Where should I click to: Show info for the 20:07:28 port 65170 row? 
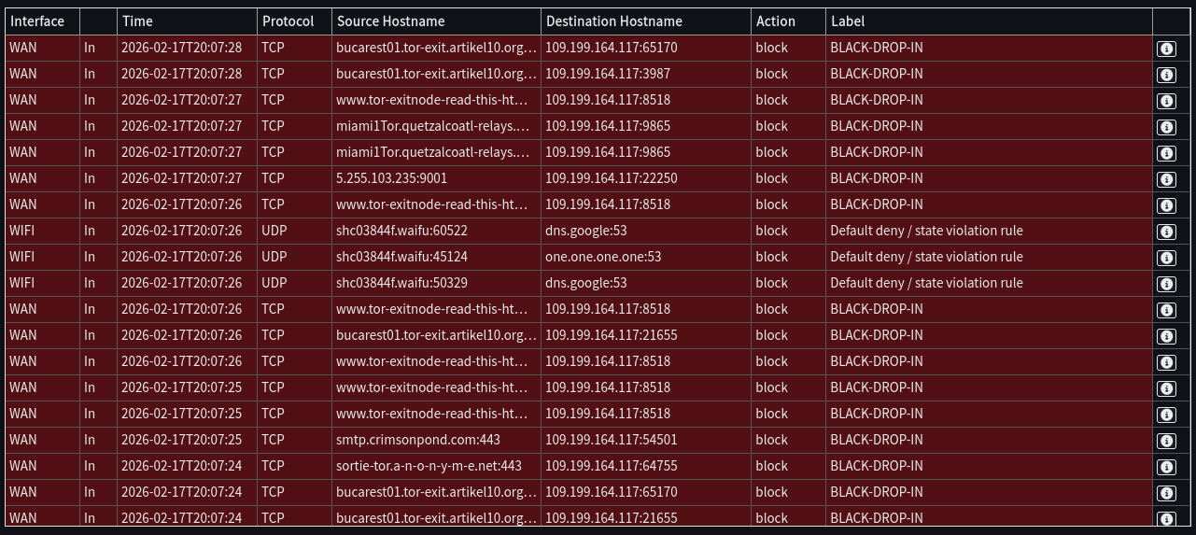1165,49
